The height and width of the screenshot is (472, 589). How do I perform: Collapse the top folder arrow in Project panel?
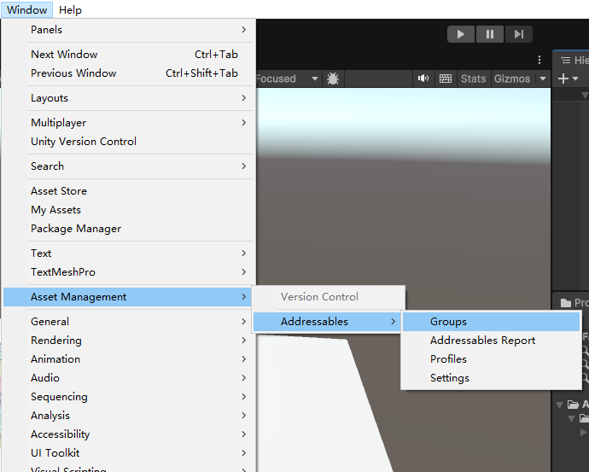tap(560, 405)
